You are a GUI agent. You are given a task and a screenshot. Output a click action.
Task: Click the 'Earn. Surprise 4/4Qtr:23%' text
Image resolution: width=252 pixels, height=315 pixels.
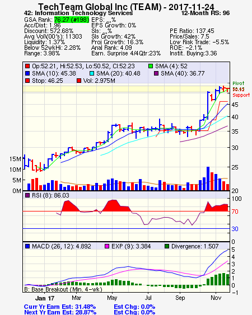point(126,54)
